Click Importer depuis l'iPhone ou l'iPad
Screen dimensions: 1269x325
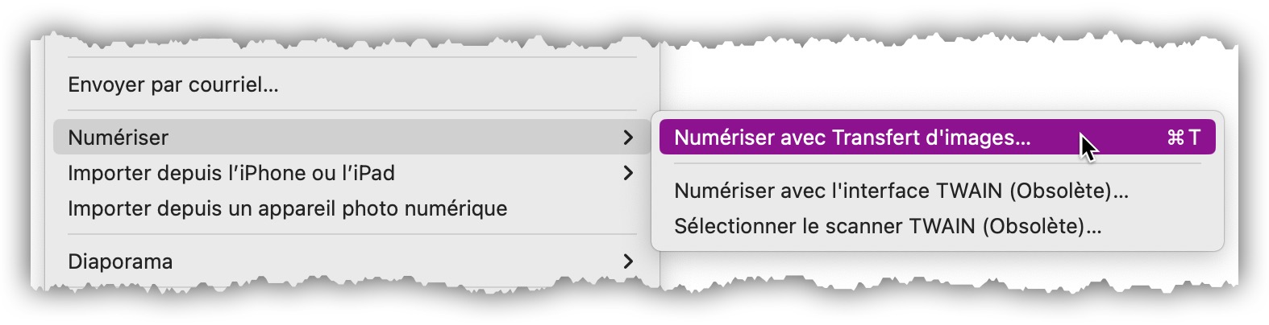[x=231, y=173]
